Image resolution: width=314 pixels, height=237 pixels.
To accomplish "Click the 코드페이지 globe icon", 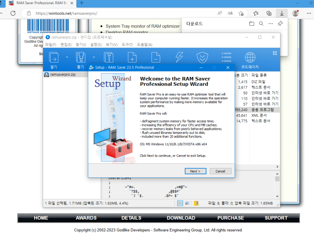I will pyautogui.click(x=250, y=57).
